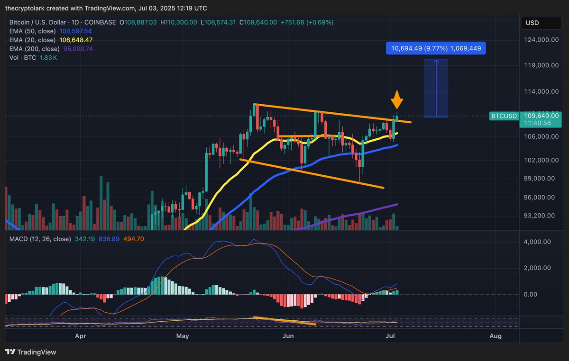Click the 99,000.00 price axis label
This screenshot has height=361, width=569.
540,179
